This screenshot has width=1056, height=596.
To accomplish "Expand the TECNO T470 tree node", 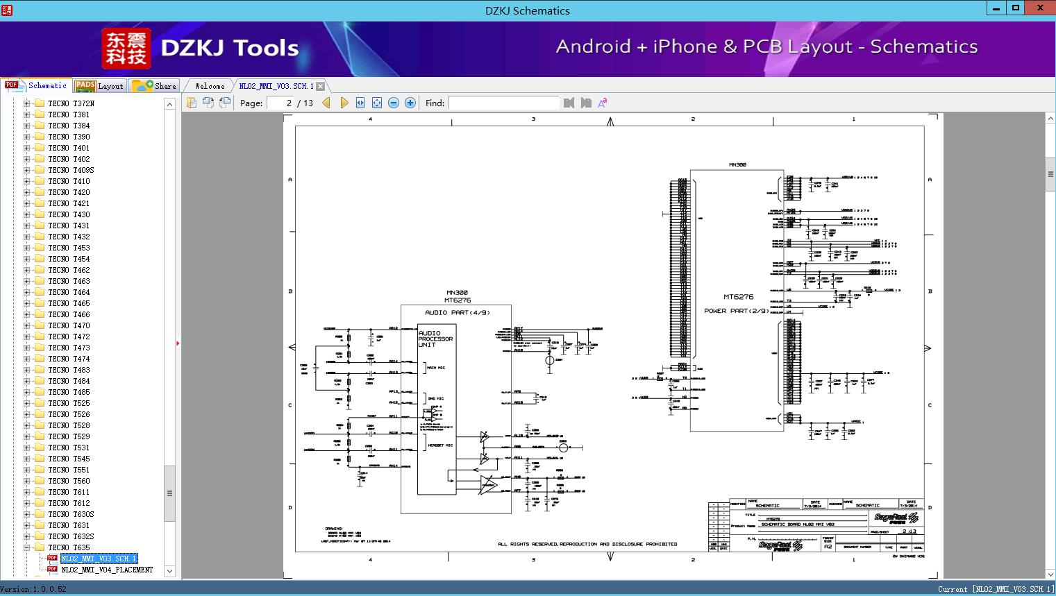I will point(27,325).
